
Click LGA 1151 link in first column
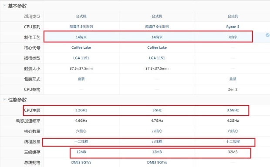pos(81,58)
